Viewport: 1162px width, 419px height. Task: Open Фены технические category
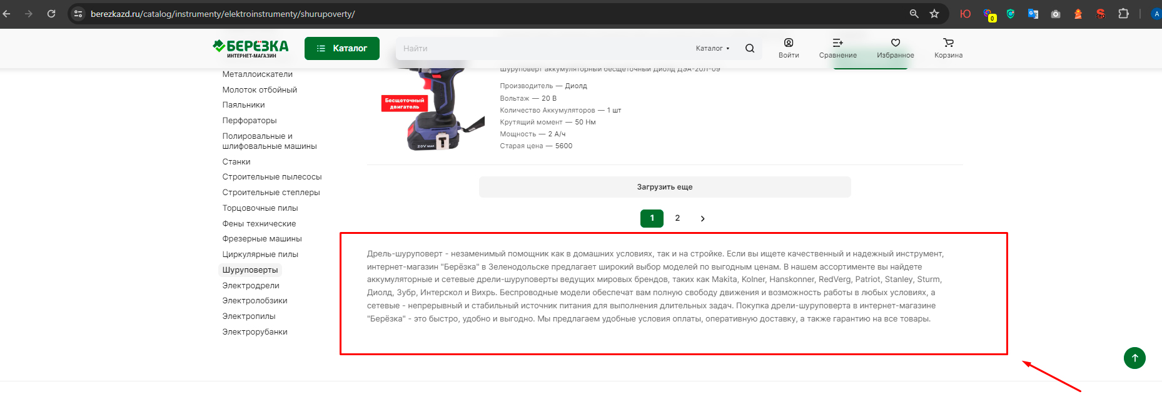point(259,224)
